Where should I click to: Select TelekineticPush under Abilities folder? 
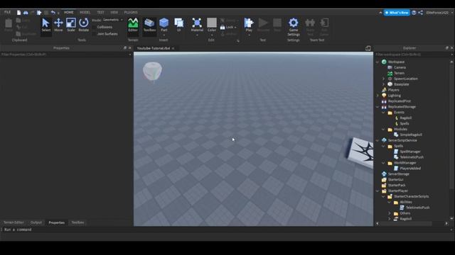[x=417, y=208]
